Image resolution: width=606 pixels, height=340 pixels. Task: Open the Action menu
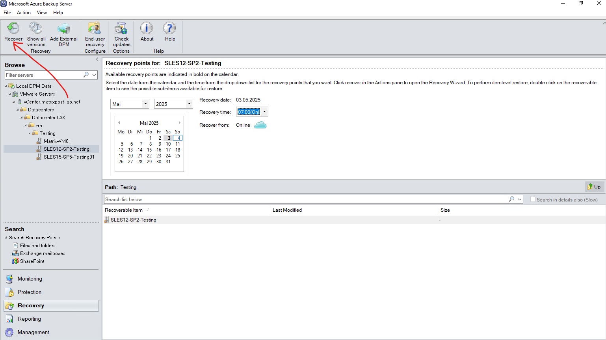[x=24, y=13]
